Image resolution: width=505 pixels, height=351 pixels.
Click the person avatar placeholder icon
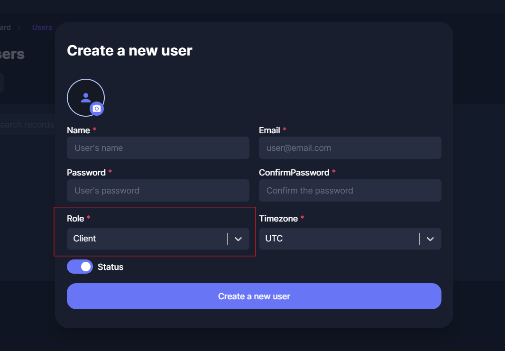85,97
